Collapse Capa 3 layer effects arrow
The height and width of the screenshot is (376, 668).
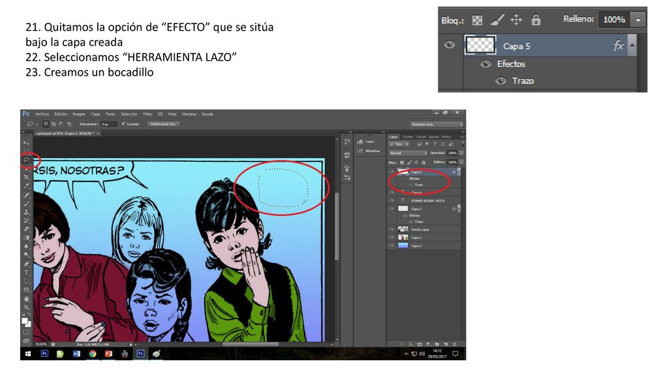(459, 209)
